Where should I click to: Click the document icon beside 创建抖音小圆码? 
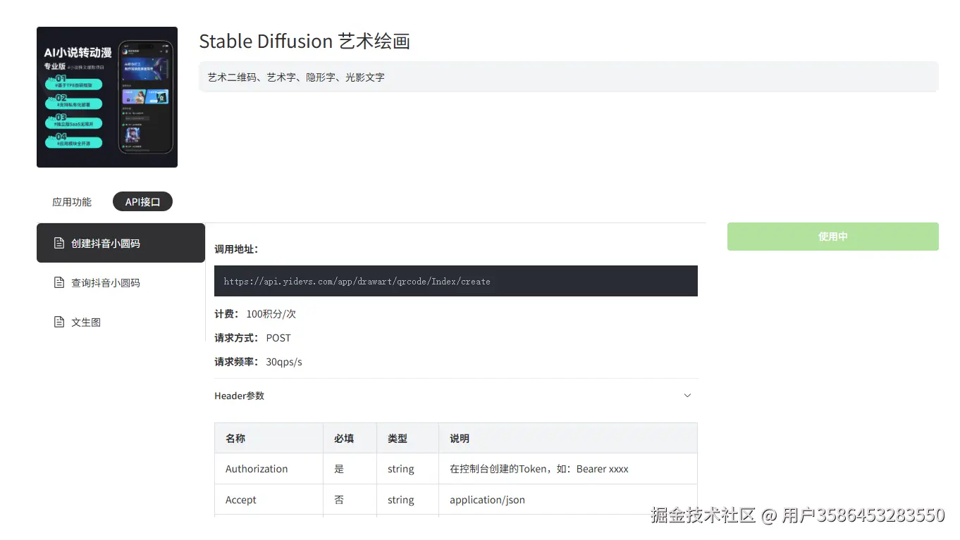[x=60, y=243]
